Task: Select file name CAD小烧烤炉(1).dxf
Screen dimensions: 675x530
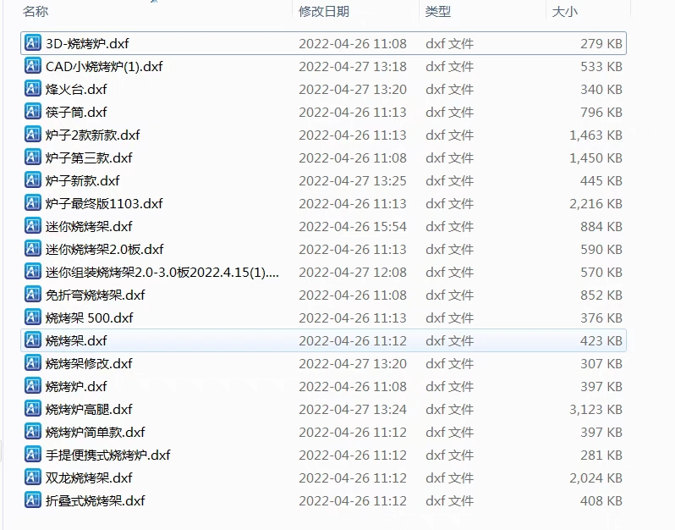Action: (x=104, y=66)
